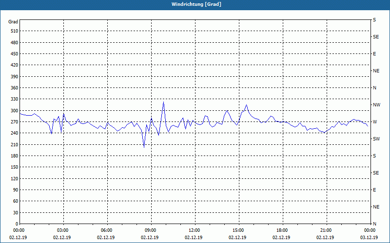Select the 30 y-axis label

[x=16, y=213]
